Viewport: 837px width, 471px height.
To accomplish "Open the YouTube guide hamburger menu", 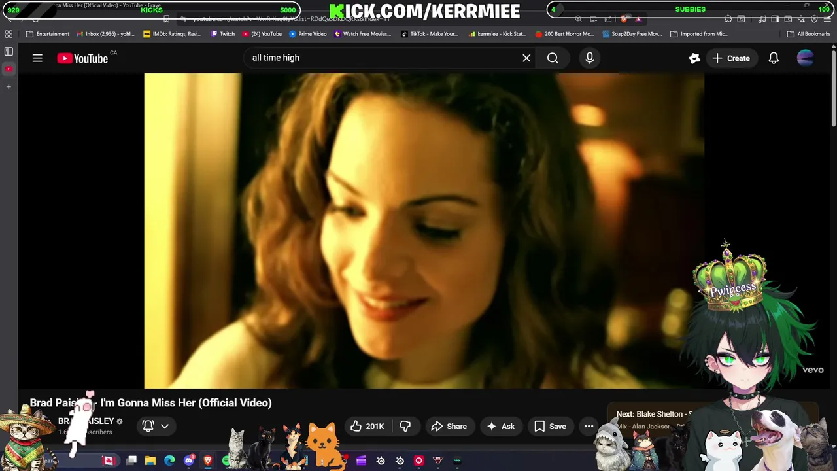I will pos(37,58).
